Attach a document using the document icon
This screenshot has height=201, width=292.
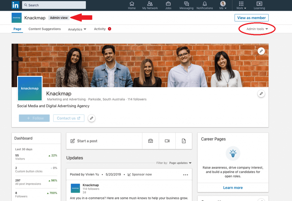click(x=184, y=141)
